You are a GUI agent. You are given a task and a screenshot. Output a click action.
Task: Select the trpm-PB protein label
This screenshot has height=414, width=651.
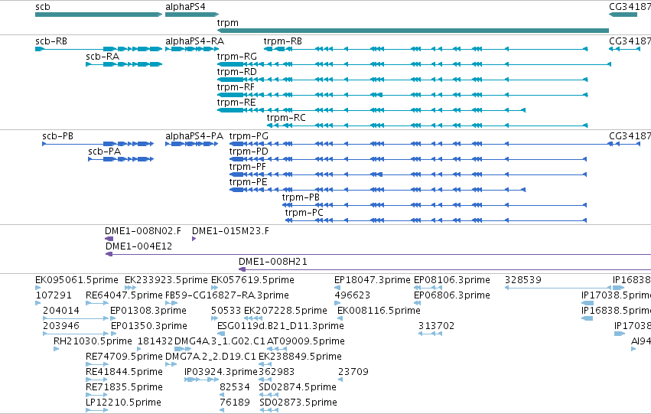tap(301, 197)
